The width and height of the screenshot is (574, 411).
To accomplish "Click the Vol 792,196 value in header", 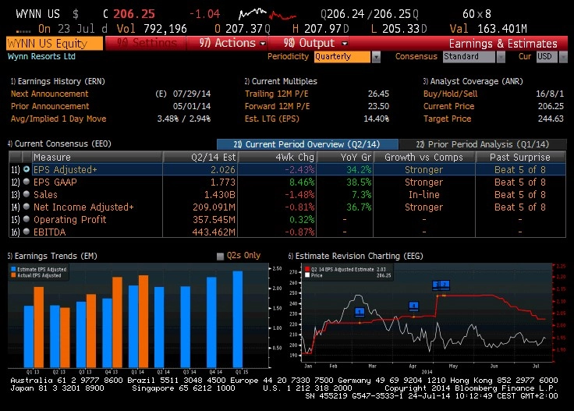I will [x=165, y=29].
